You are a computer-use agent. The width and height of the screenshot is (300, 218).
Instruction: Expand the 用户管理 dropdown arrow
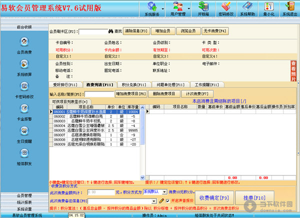(189, 9)
